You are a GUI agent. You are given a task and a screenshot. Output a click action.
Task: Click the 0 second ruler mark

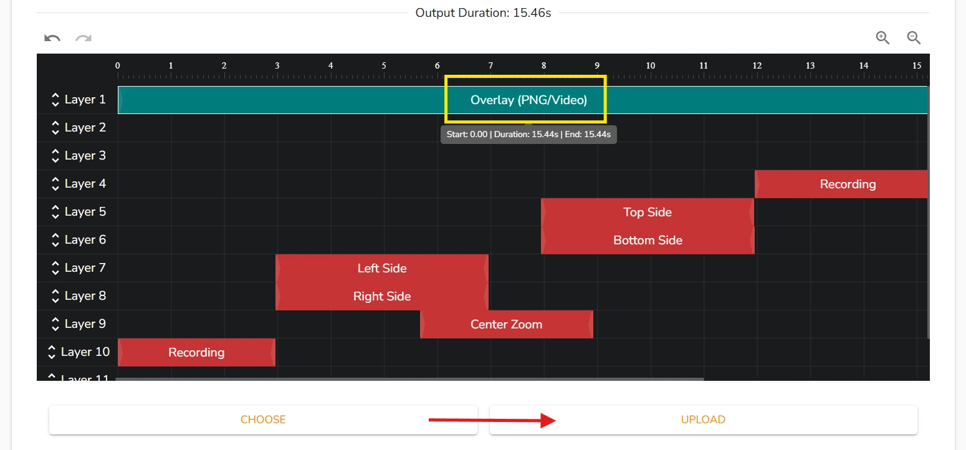pos(118,65)
